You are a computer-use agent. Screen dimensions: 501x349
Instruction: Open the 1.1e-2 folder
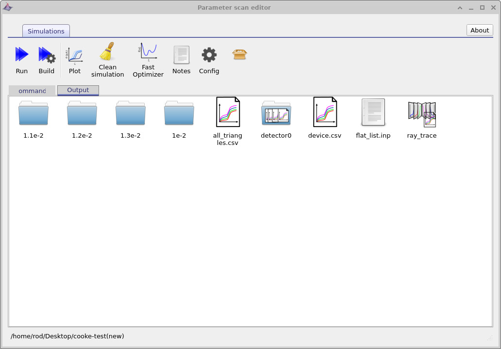[x=33, y=116]
